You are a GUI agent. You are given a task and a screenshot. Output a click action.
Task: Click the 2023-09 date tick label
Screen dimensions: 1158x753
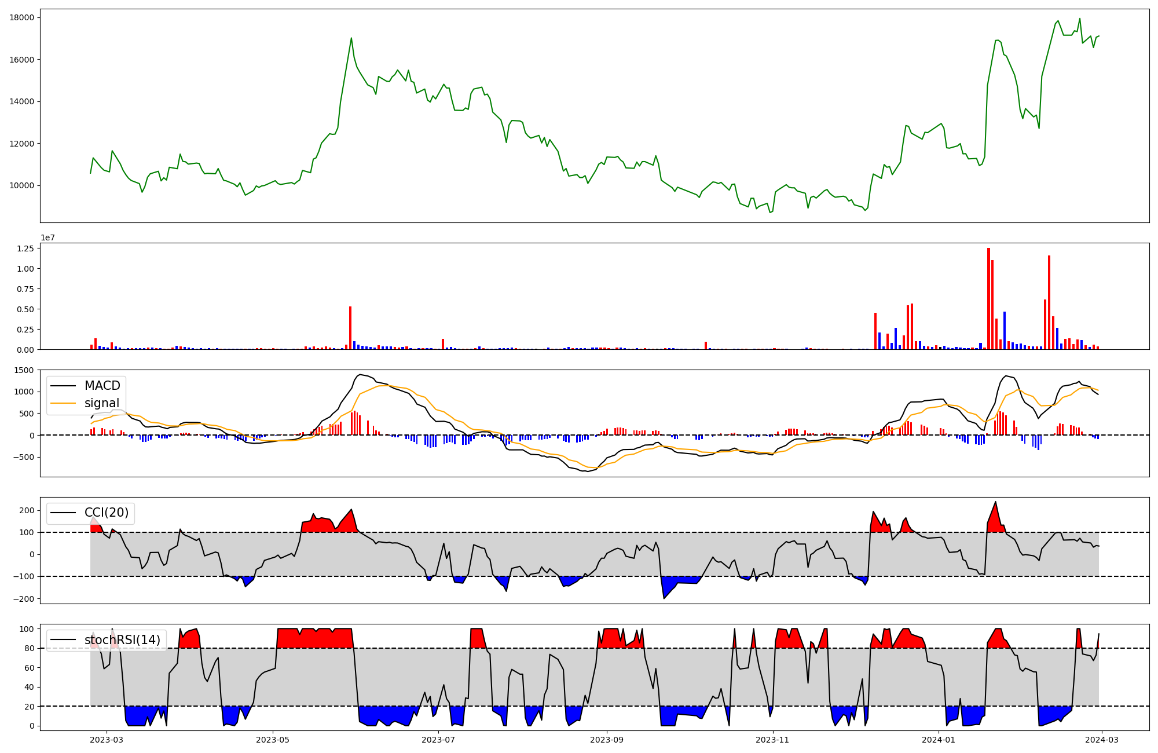click(607, 739)
